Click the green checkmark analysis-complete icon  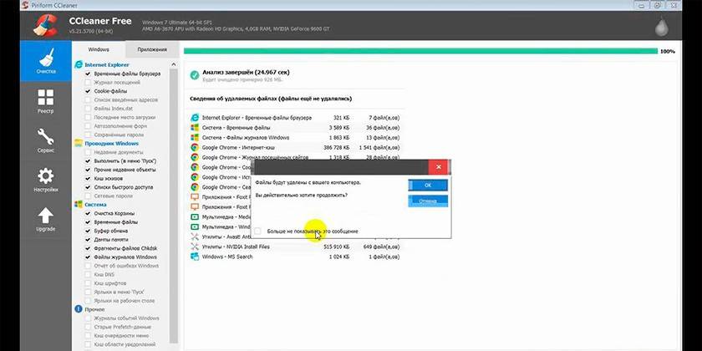(195, 75)
